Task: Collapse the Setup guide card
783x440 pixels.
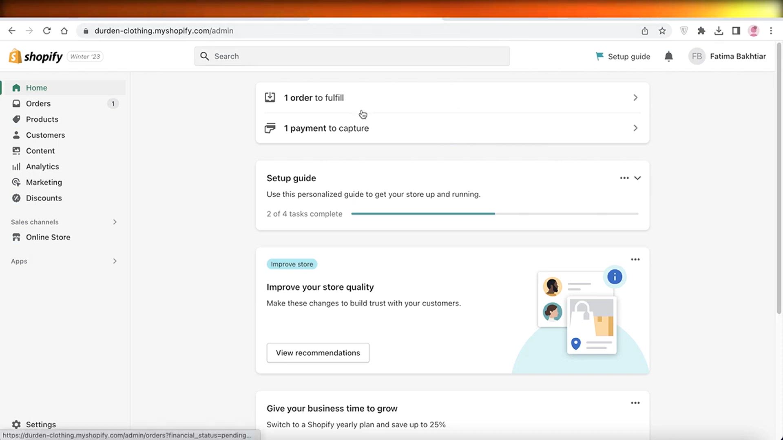Action: click(637, 178)
